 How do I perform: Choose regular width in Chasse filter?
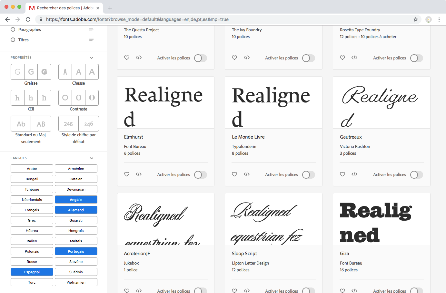79,72
